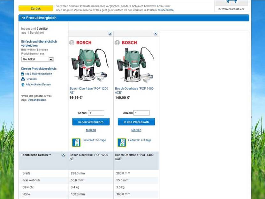The height and width of the screenshot is (199, 265).
Task: Collapse the Technische Details section
Action: (64, 155)
